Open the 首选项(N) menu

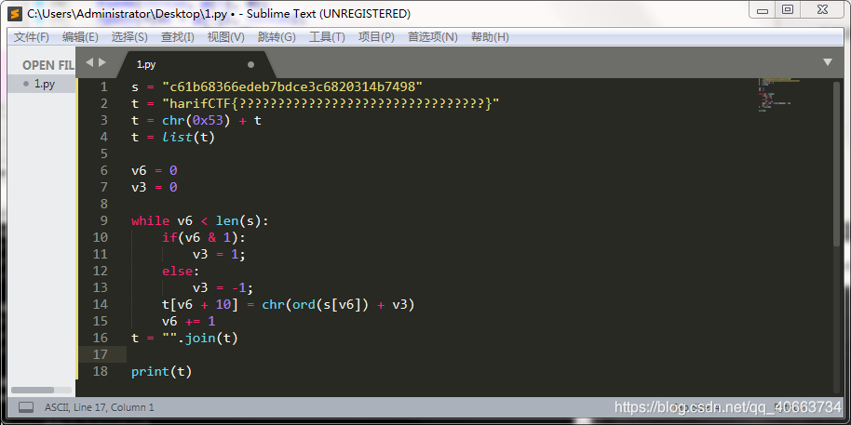[433, 37]
